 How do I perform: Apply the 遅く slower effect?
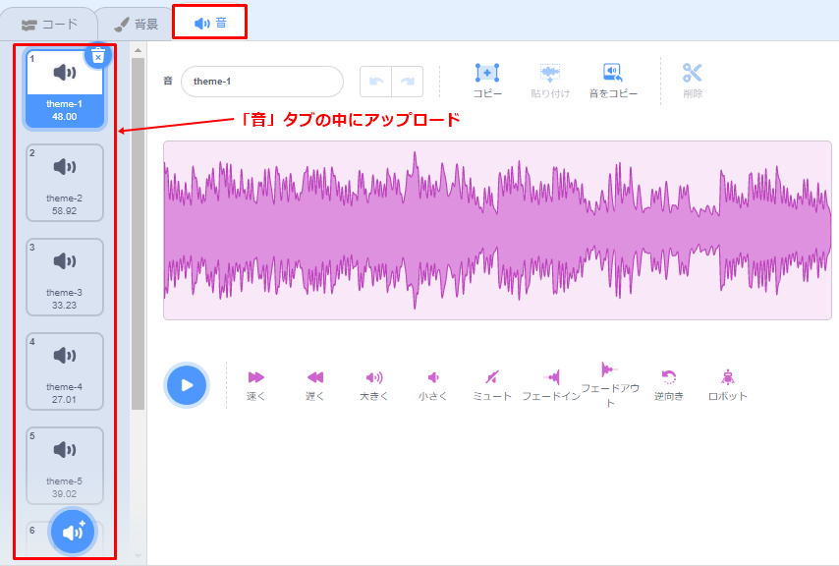[314, 385]
